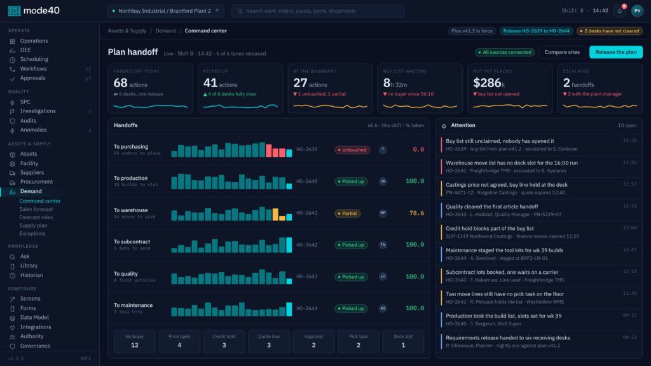Open alert 'Credit hold blocks part of the buy list'
Image resolution: width=651 pixels, height=366 pixels.
(x=539, y=233)
